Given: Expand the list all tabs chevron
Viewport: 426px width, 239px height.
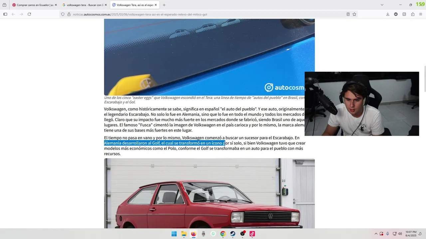Looking at the screenshot, I should (x=382, y=5).
